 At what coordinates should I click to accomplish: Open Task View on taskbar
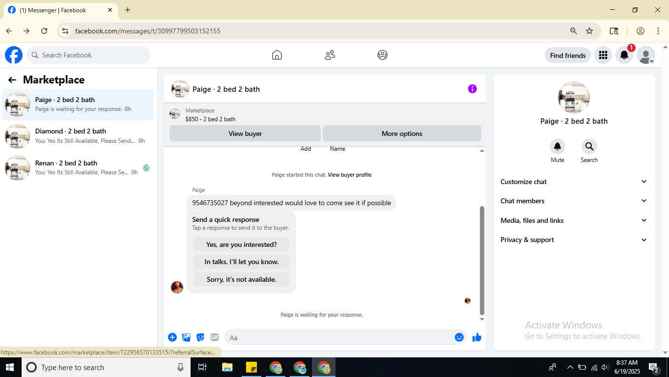202,367
